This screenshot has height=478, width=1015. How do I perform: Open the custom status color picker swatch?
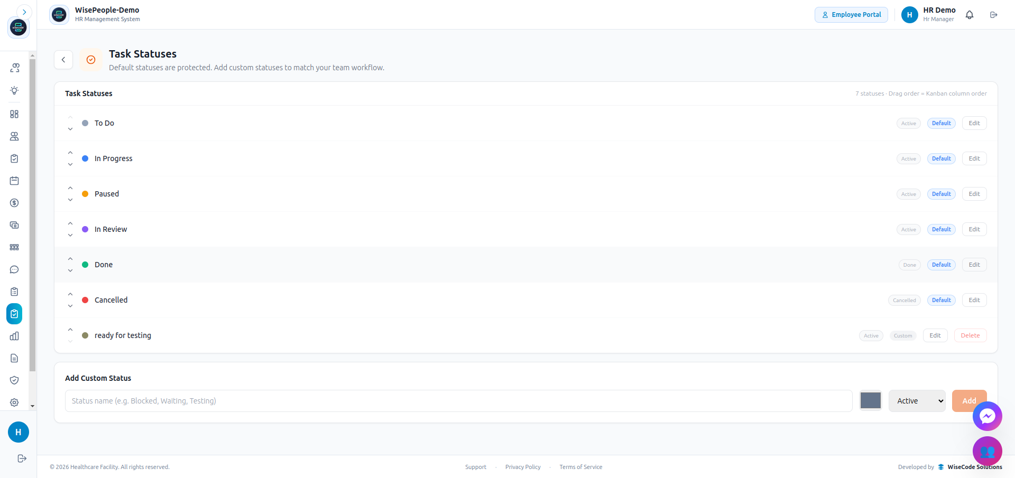[x=871, y=400]
